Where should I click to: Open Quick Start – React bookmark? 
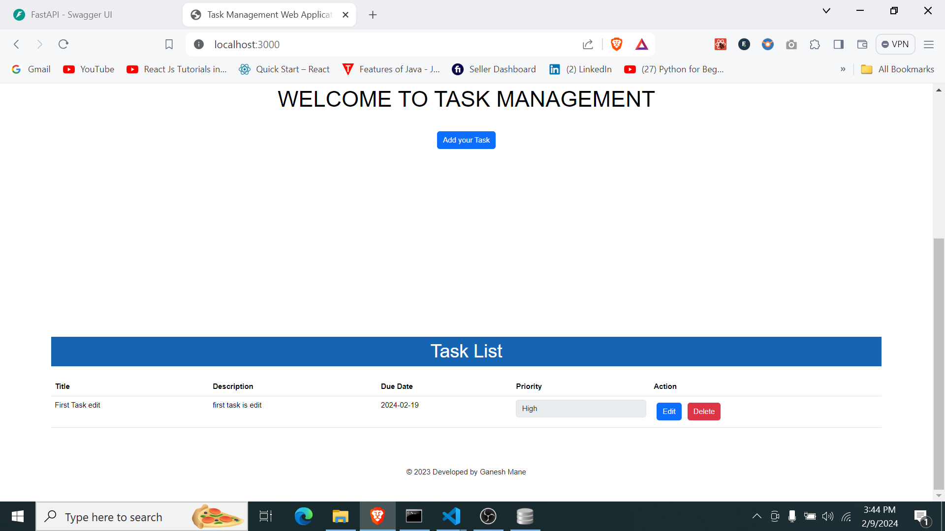(x=284, y=69)
